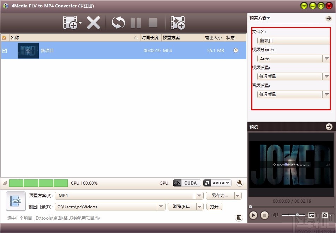
Task: Stop conversion with the stop icon
Action: (152, 22)
